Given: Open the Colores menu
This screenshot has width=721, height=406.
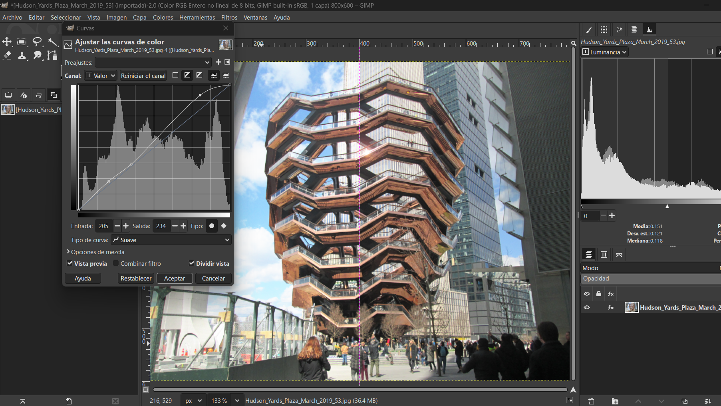Looking at the screenshot, I should (x=163, y=18).
